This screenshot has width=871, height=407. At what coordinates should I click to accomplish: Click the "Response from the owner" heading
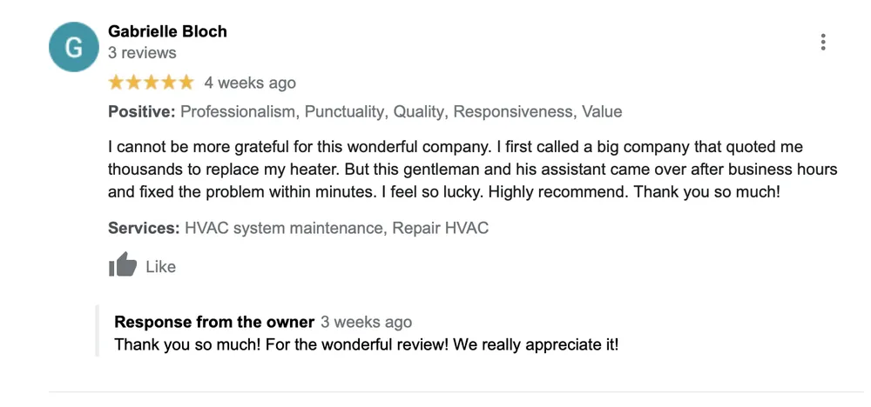pyautogui.click(x=214, y=322)
